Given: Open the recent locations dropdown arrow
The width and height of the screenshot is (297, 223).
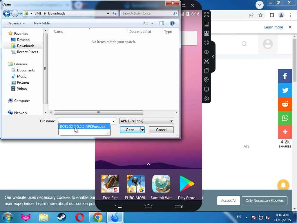Looking at the screenshot, I should (21, 14).
